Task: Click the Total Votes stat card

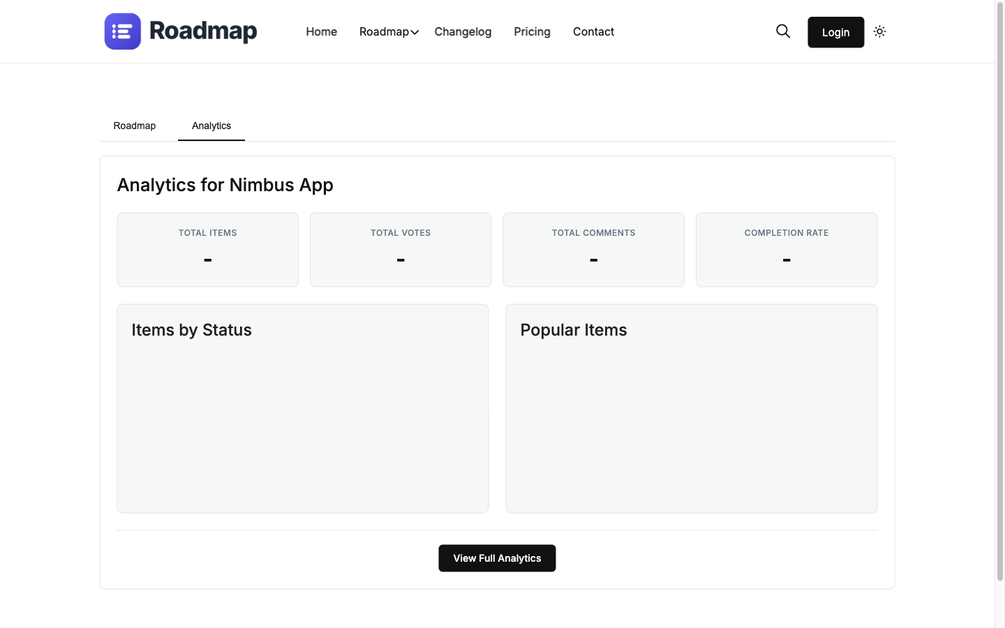Action: click(x=401, y=250)
